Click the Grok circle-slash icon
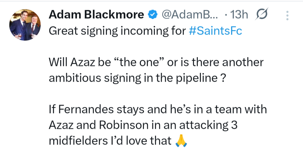This screenshot has width=303, height=161. point(261,14)
